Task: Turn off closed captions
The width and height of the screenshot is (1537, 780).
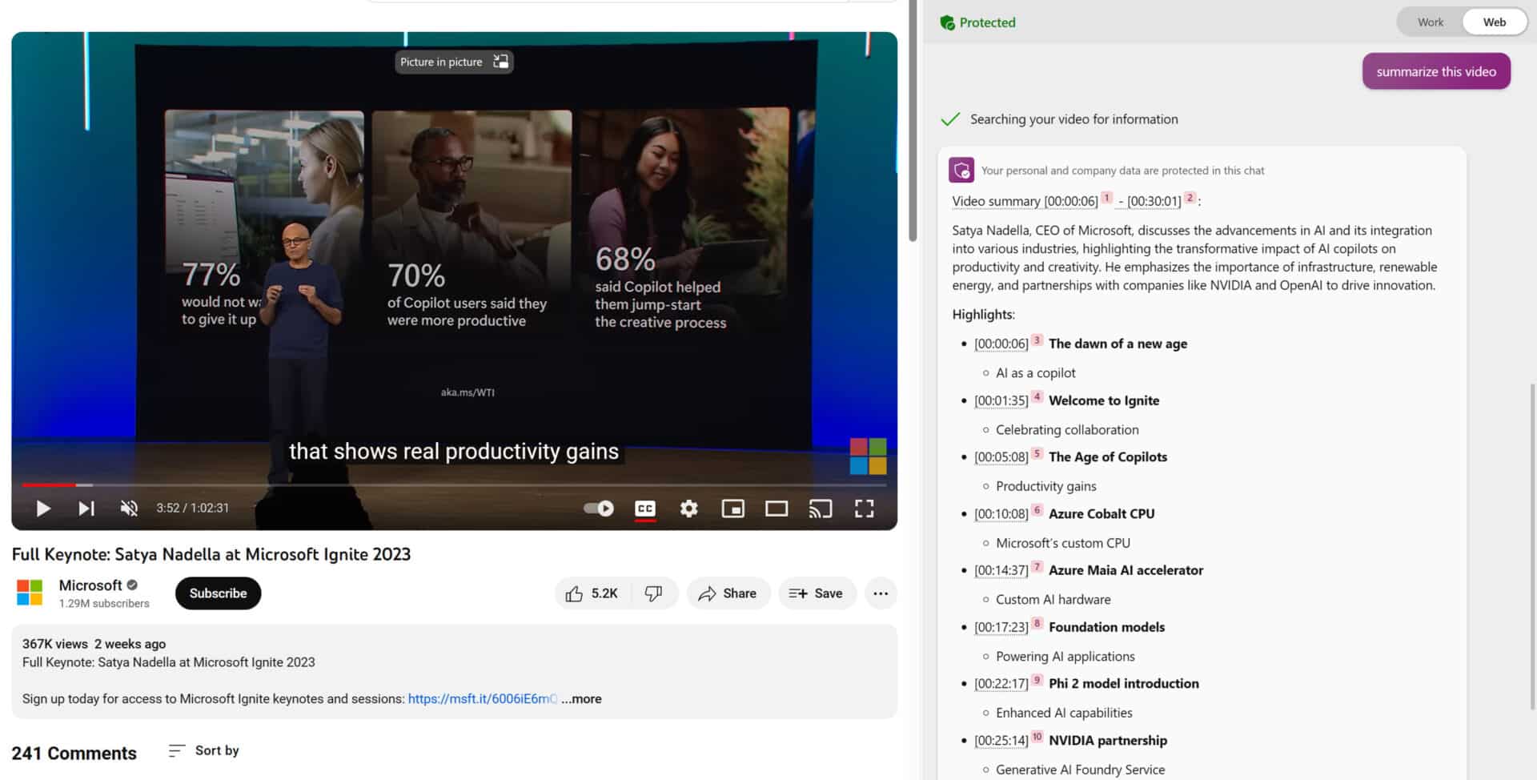Action: point(645,508)
